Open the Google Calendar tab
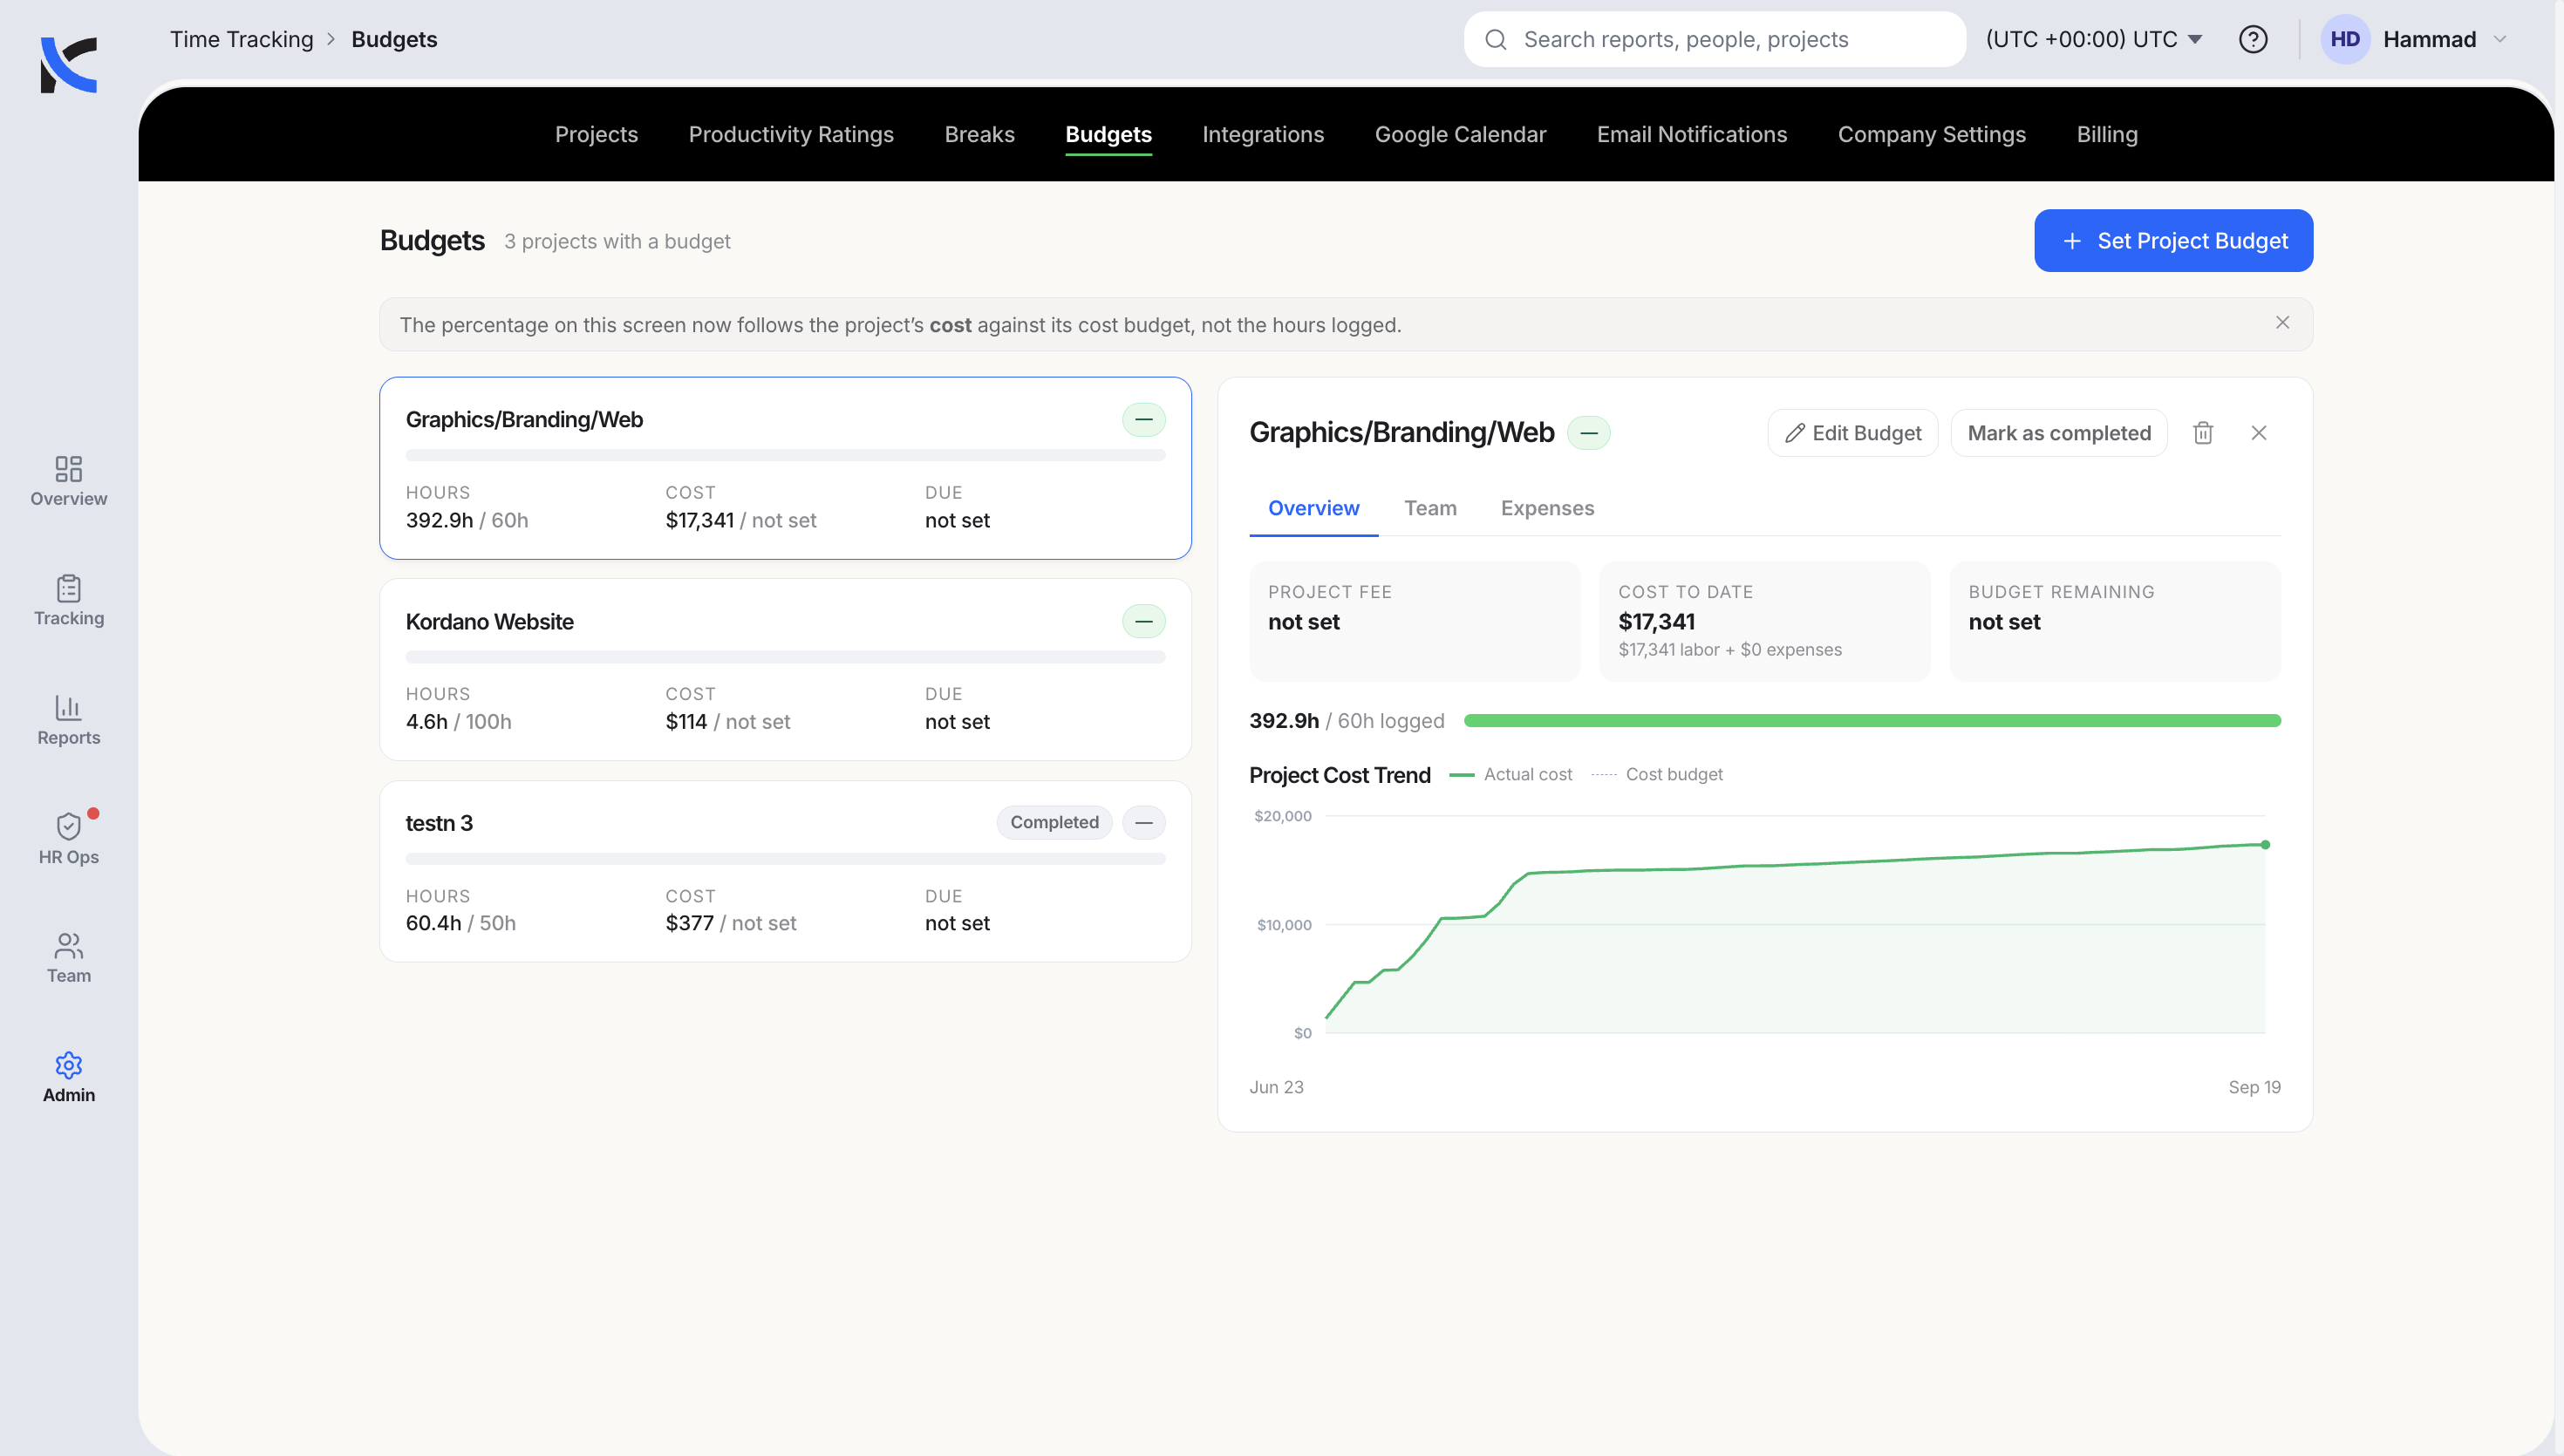 pyautogui.click(x=1460, y=134)
